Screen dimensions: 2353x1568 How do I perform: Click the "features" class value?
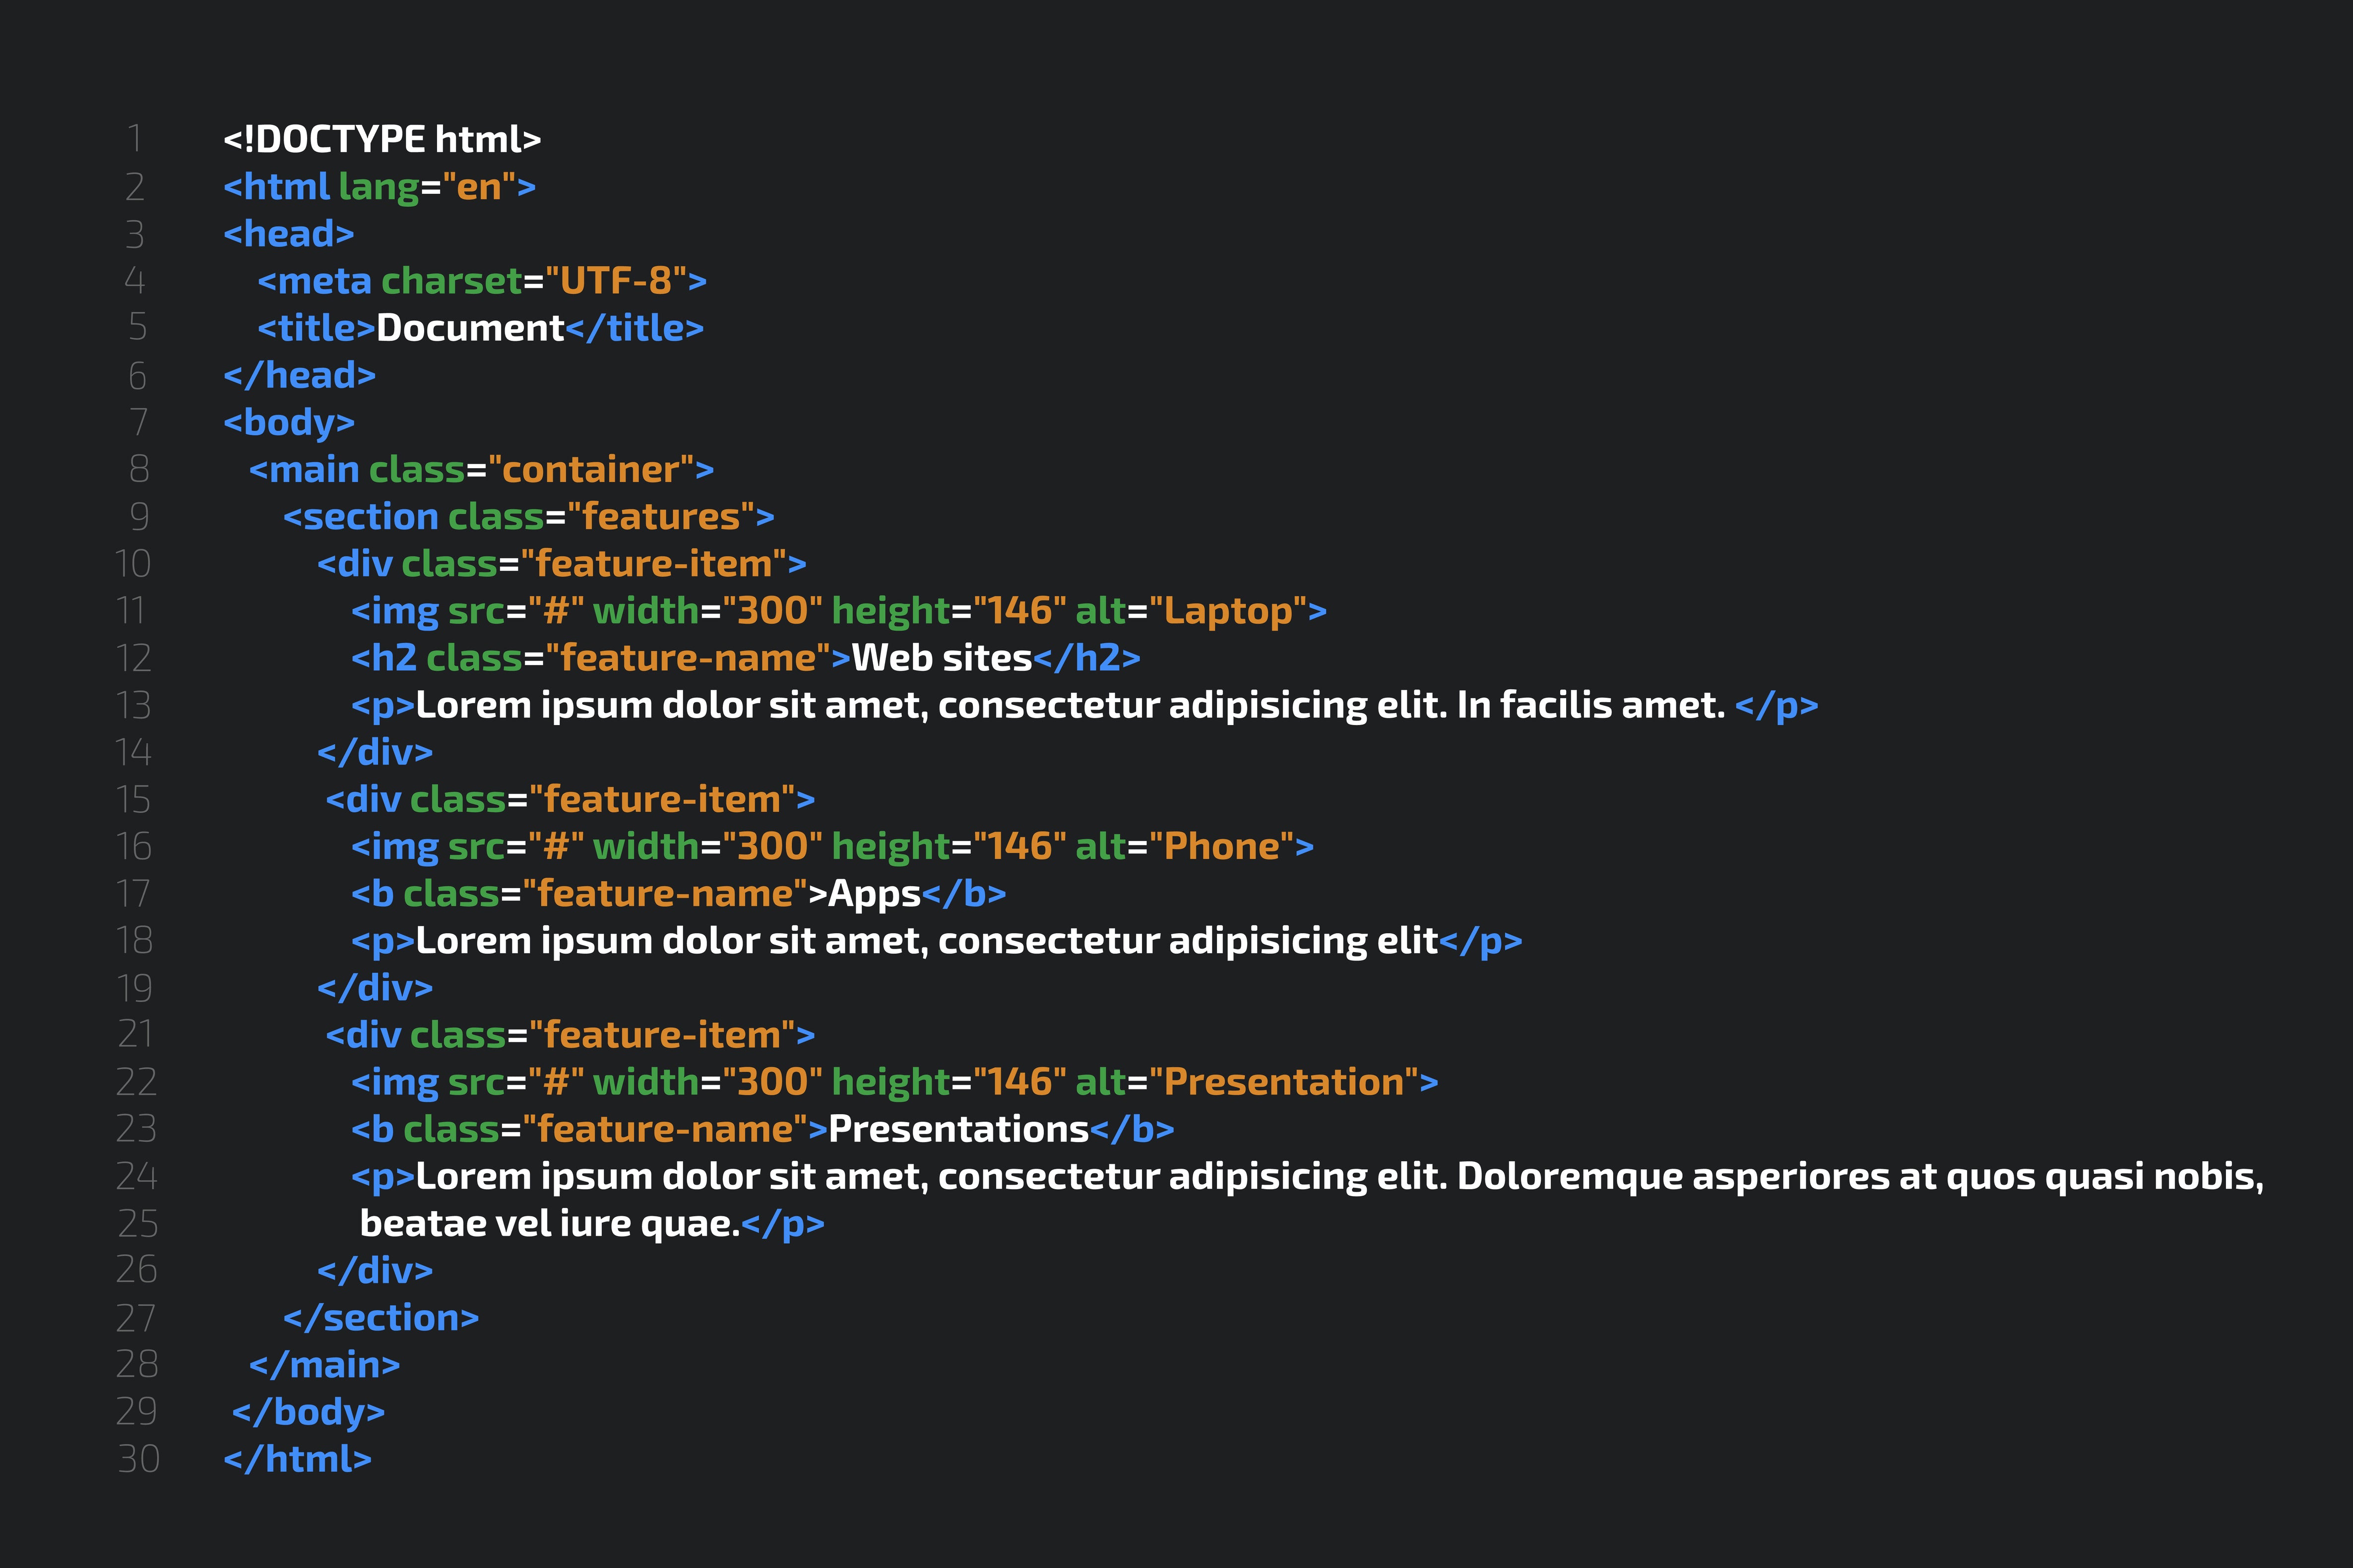[660, 517]
